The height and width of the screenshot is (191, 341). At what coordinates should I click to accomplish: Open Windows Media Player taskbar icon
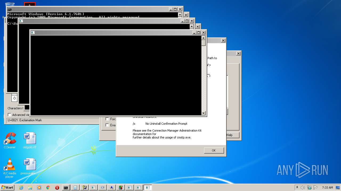tap(39, 188)
